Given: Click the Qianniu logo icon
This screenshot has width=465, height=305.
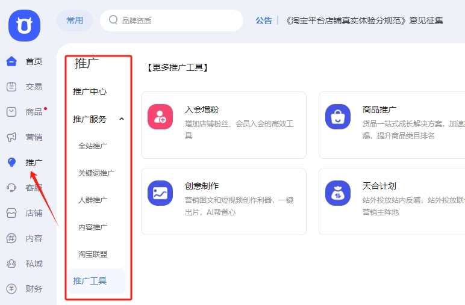Looking at the screenshot, I should coord(25,26).
